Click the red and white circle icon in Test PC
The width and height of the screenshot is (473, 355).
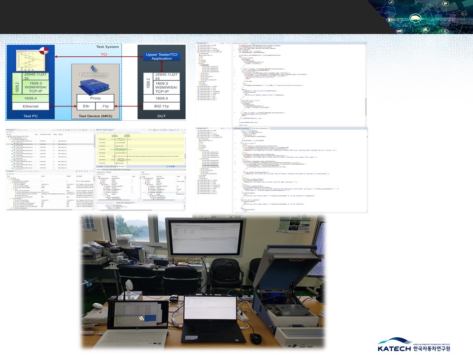coord(44,51)
